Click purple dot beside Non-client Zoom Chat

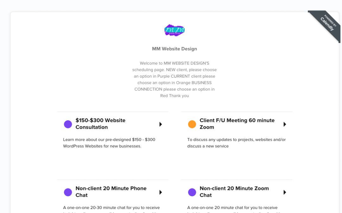[192, 192]
